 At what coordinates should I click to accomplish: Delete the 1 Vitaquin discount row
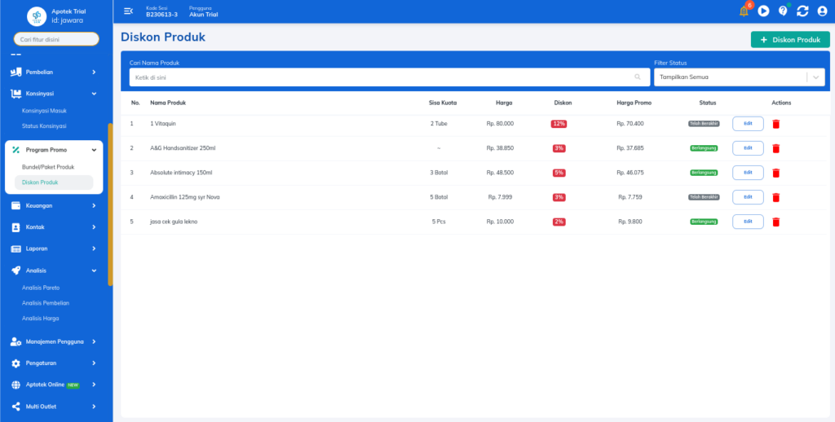[x=776, y=124]
